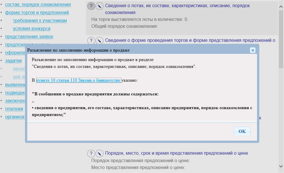The image size is (284, 173).
Task: Go to 'состав, порядок ознакомления' in the sidebar
Action: point(38,5)
